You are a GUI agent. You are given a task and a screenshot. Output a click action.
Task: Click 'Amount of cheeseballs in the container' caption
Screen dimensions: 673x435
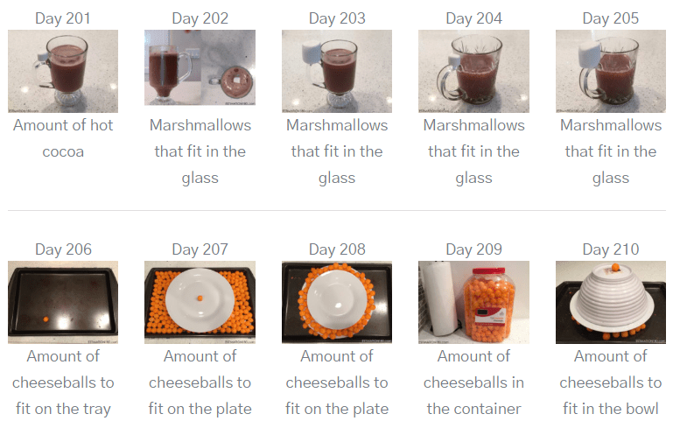pyautogui.click(x=473, y=382)
